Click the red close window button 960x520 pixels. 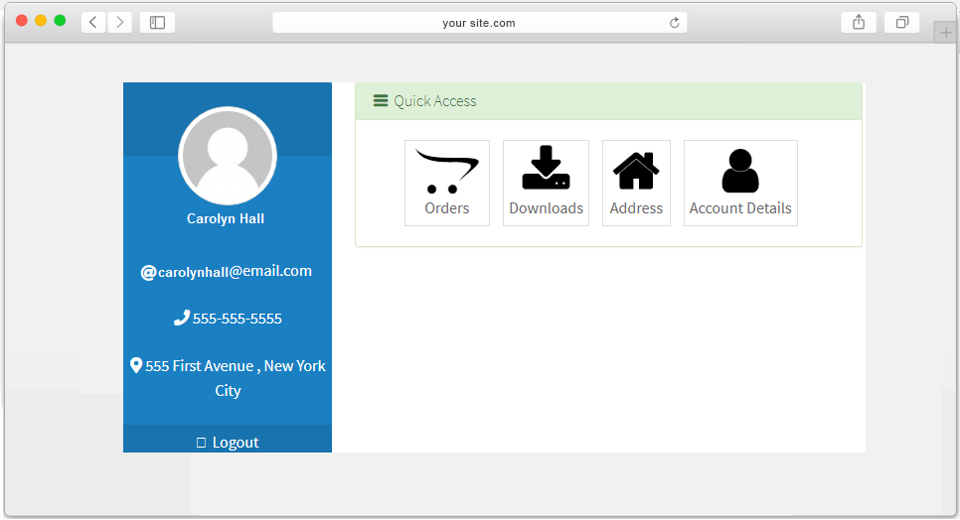[22, 20]
